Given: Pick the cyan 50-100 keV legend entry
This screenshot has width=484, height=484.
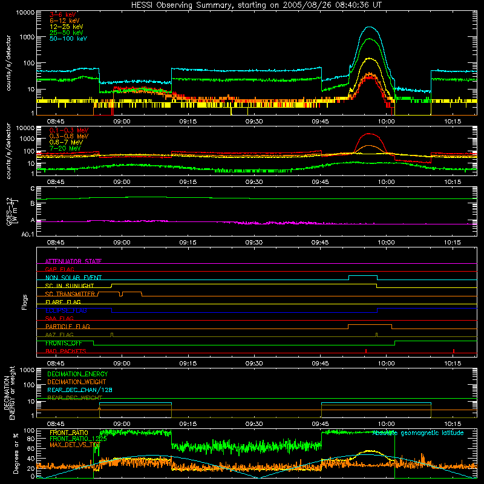Looking at the screenshot, I should pyautogui.click(x=68, y=39).
